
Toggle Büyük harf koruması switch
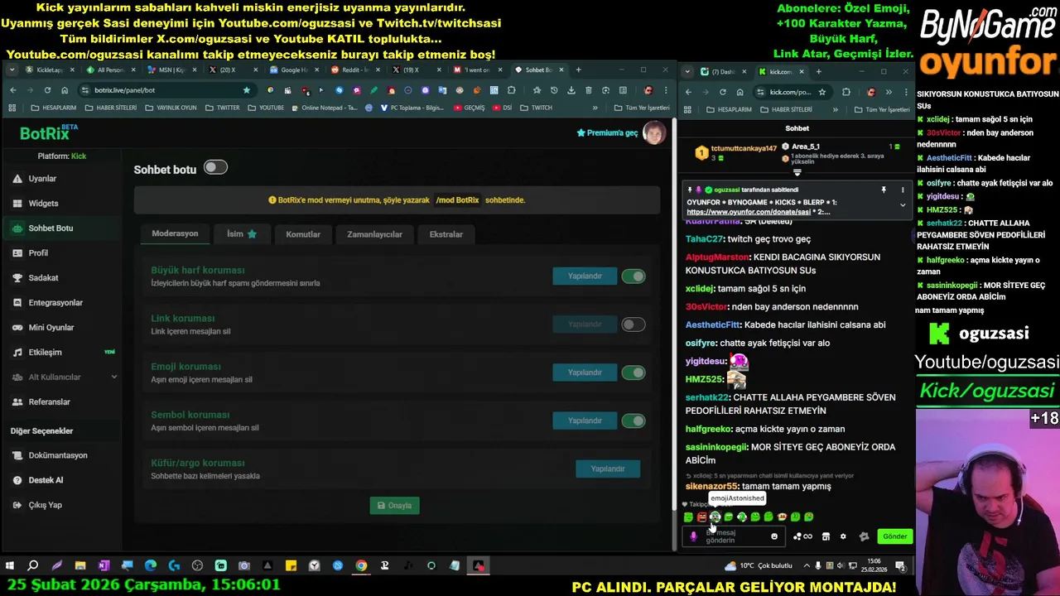tap(634, 276)
